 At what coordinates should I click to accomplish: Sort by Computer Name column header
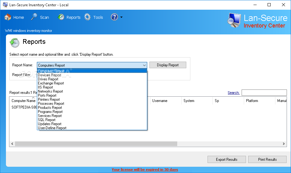[23, 101]
